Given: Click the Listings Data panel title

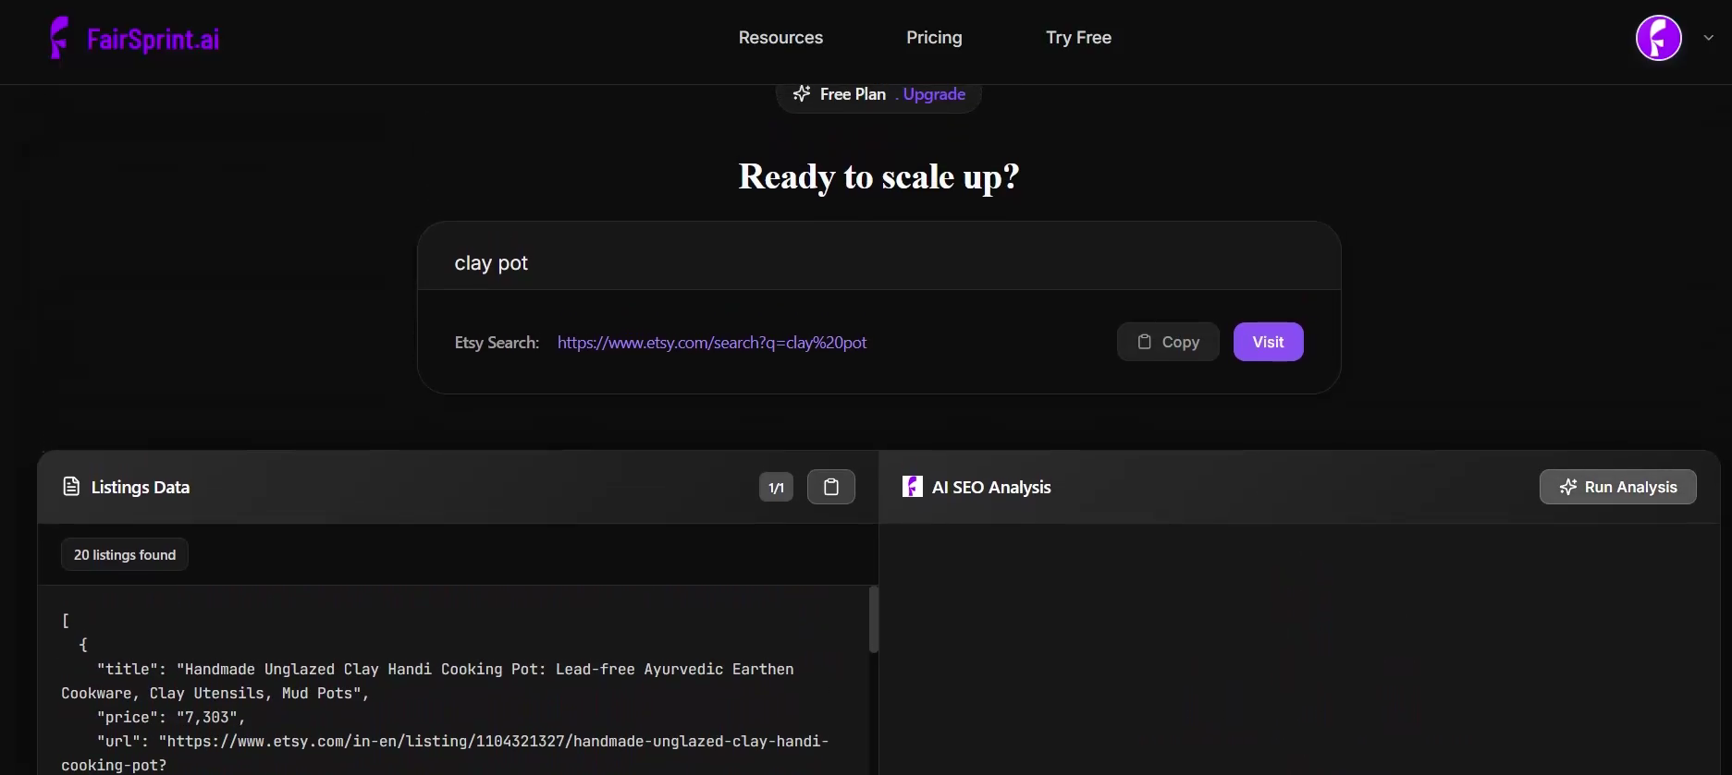Looking at the screenshot, I should [141, 487].
